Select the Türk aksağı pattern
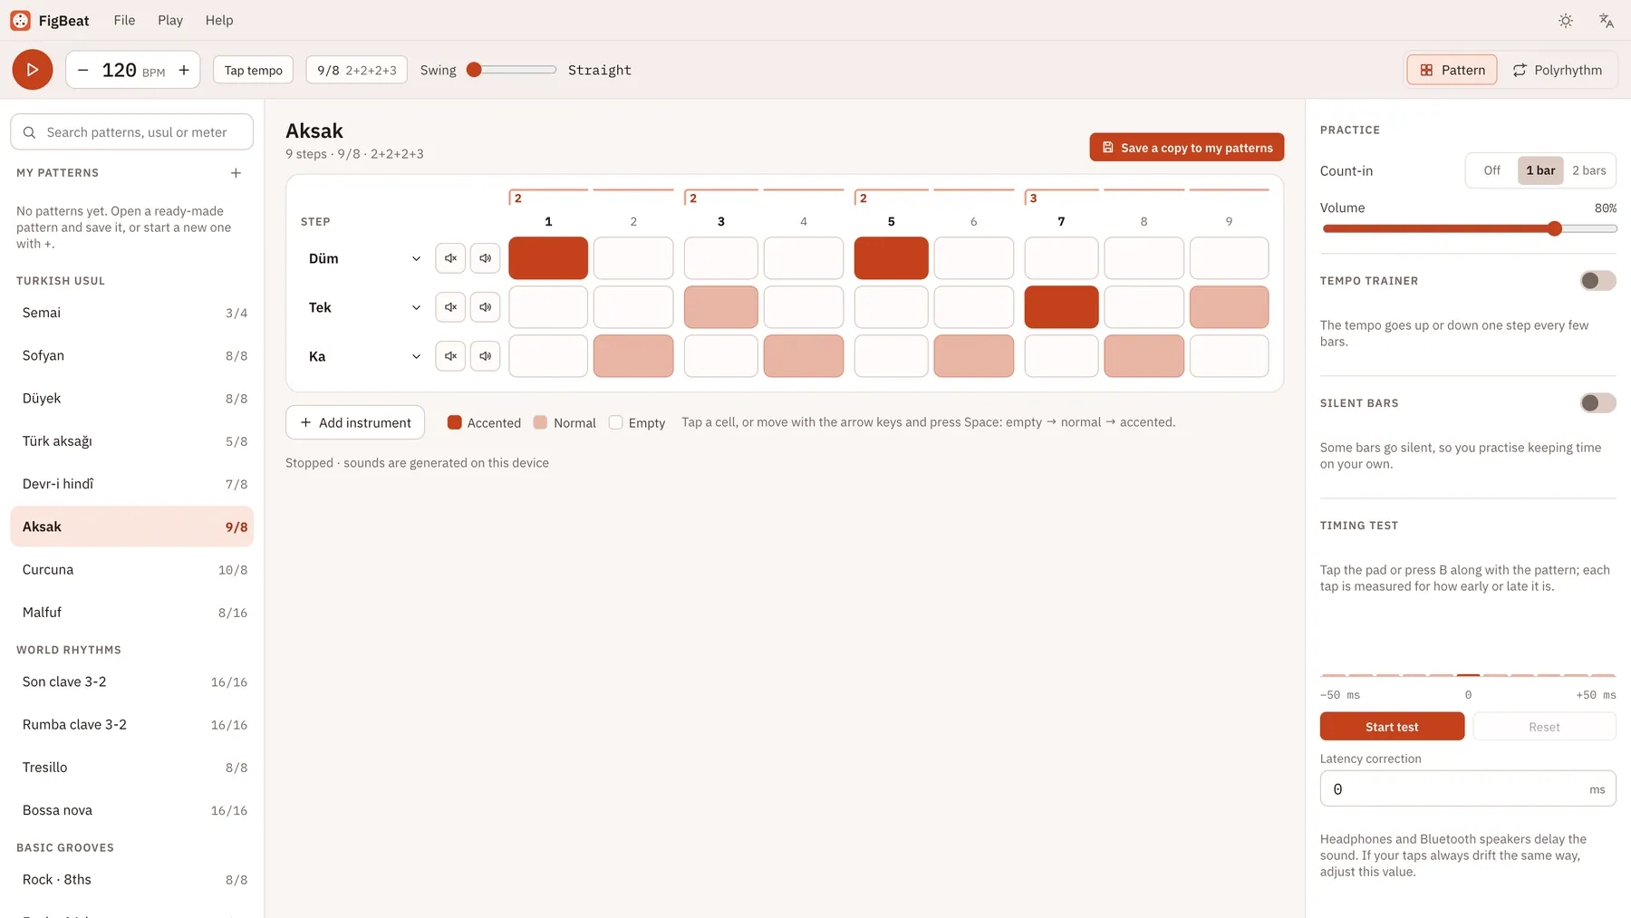The image size is (1631, 918). pyautogui.click(x=132, y=441)
